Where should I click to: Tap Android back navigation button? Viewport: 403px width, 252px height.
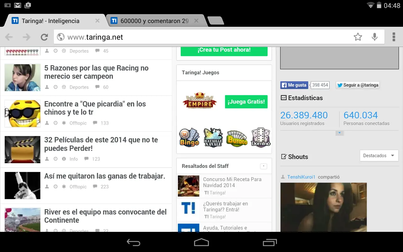[133, 242]
